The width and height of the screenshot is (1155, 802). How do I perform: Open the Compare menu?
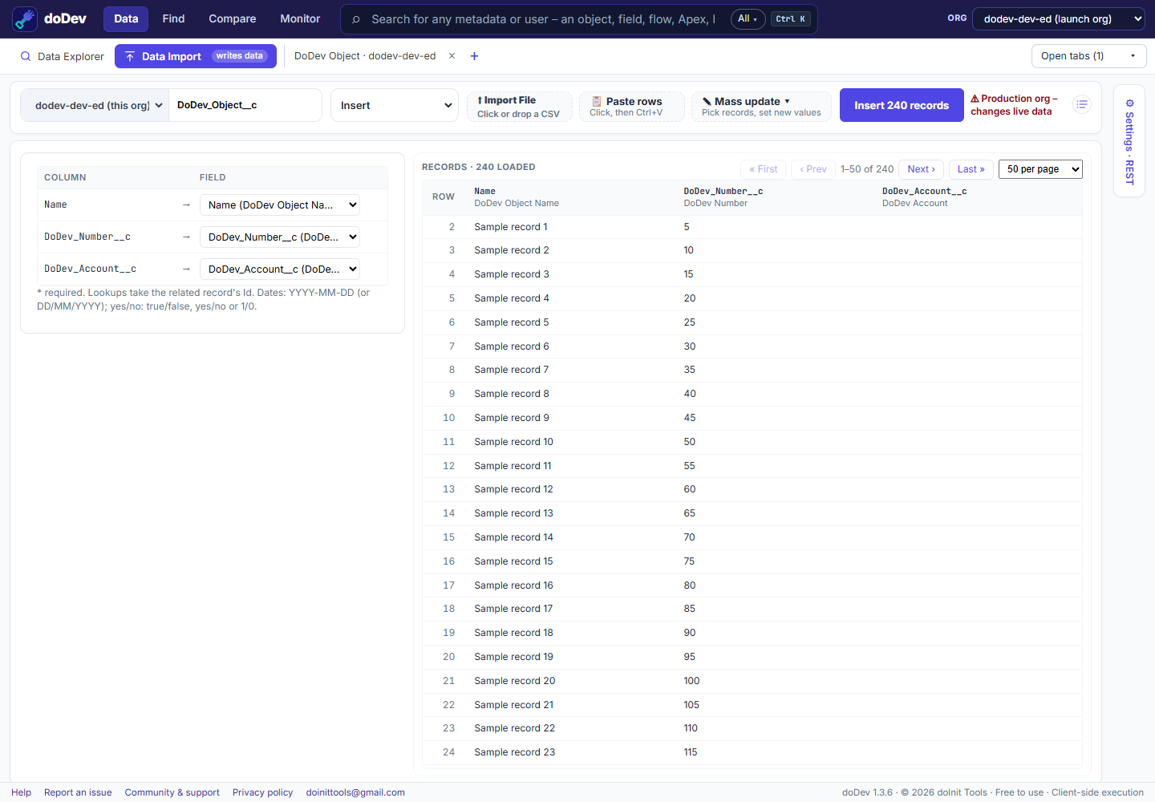click(x=233, y=19)
